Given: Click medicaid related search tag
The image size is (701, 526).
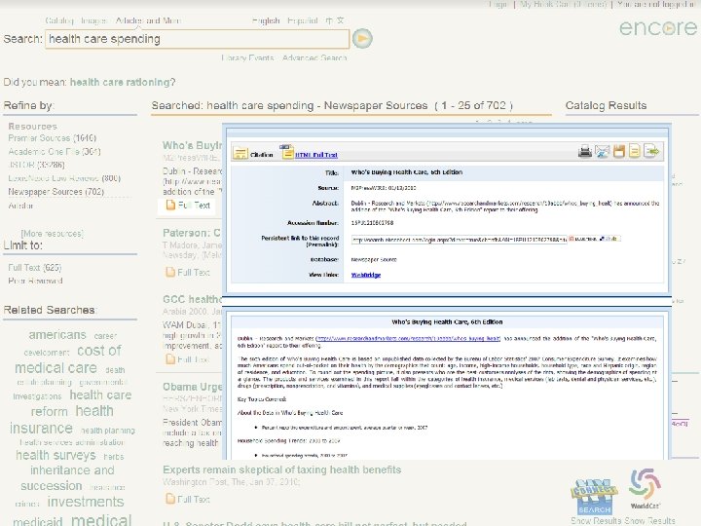Looking at the screenshot, I should coord(38,521).
